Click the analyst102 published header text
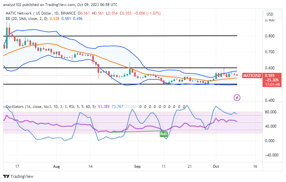286x182 pixels. [60, 4]
